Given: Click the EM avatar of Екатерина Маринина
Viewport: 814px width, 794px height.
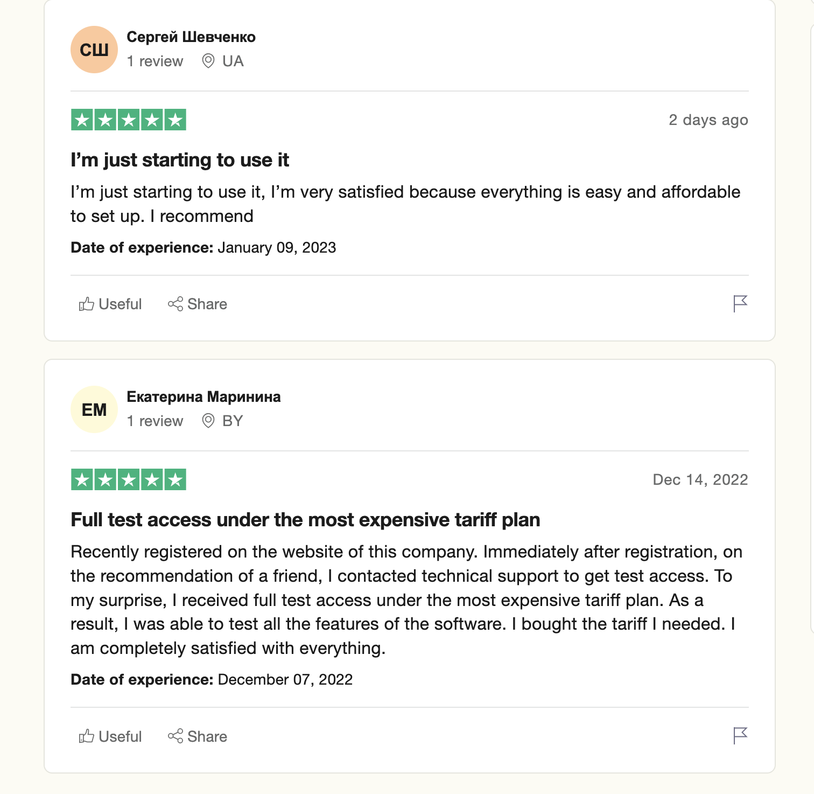Looking at the screenshot, I should tap(94, 409).
